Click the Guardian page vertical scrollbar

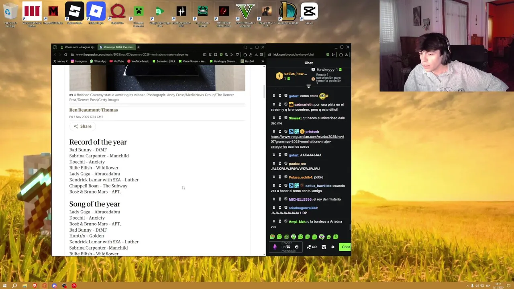[x=264, y=92]
